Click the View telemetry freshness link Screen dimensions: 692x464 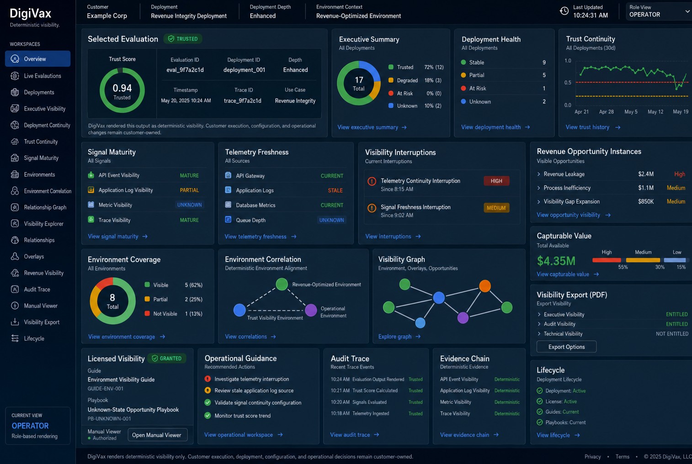[x=261, y=237]
